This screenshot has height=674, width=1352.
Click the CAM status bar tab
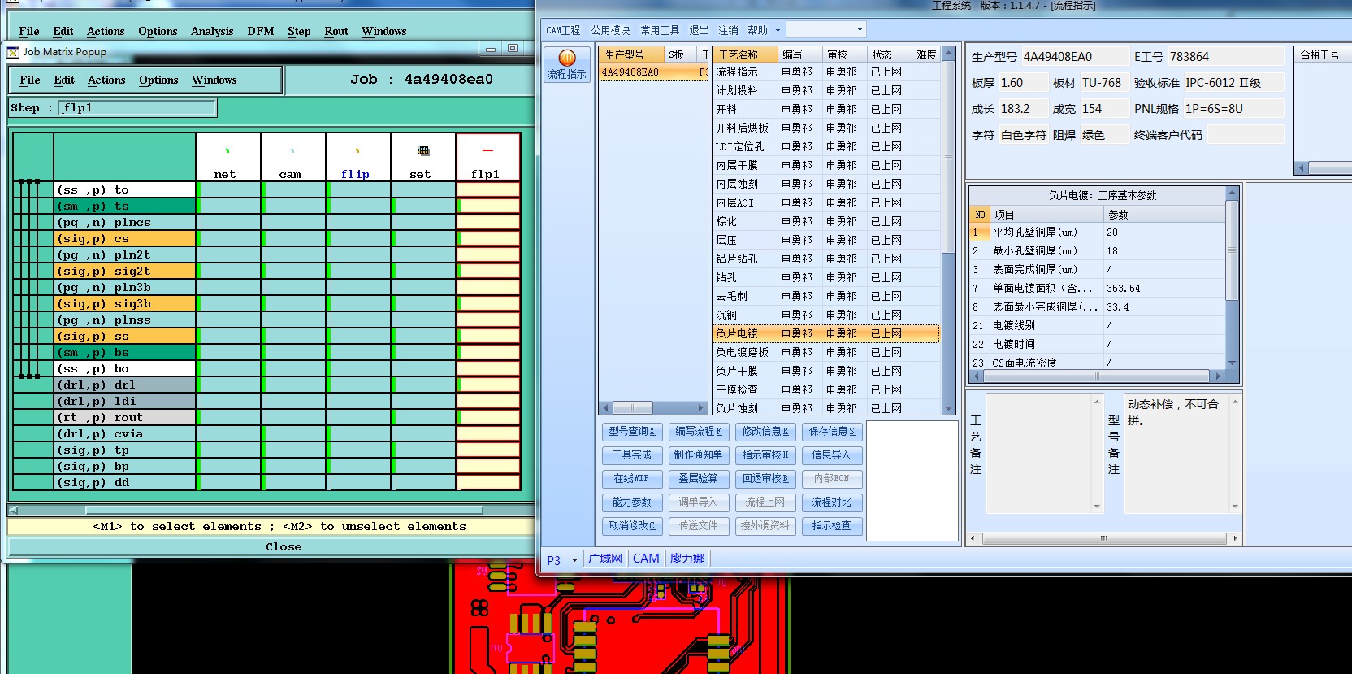click(x=646, y=559)
